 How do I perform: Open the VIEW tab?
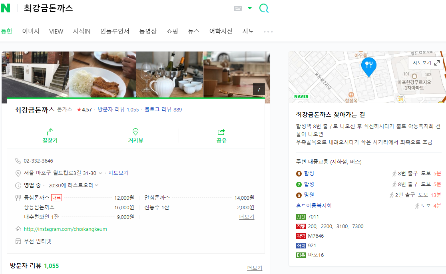pos(56,31)
